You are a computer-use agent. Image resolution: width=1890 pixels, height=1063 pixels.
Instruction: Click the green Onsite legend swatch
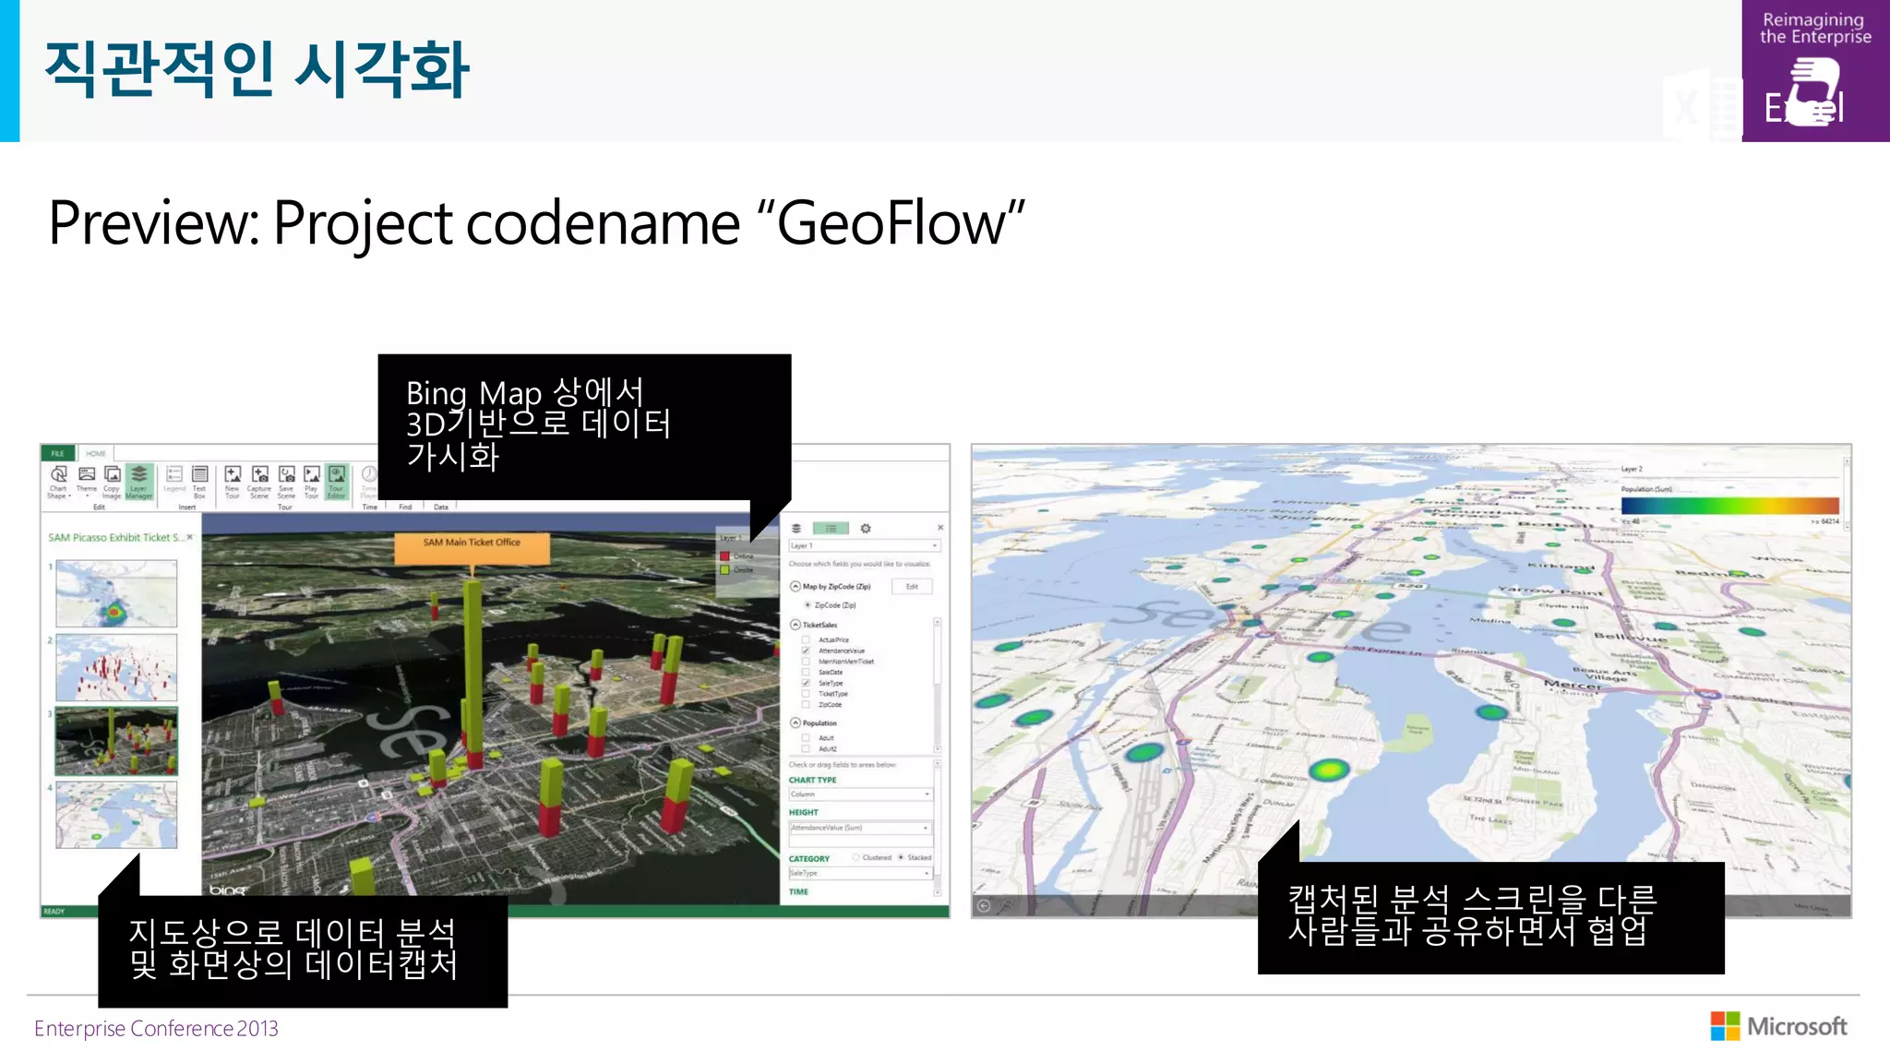[x=725, y=570]
